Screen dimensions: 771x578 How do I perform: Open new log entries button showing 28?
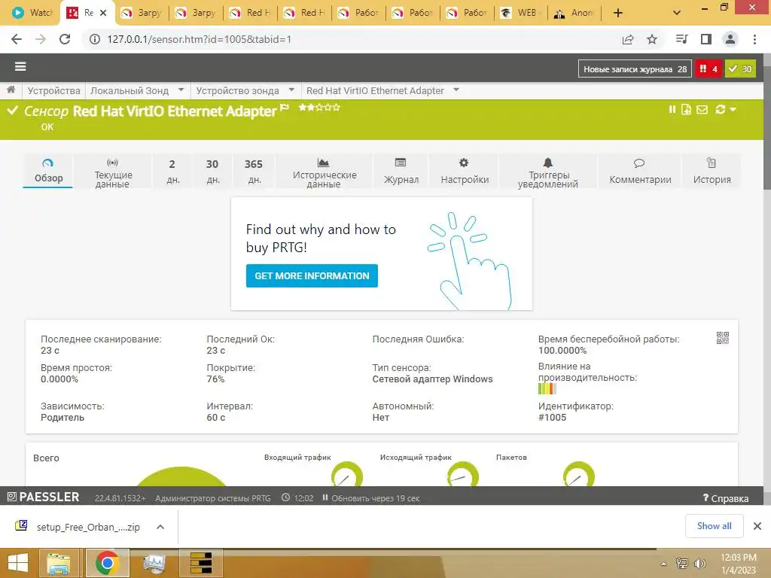click(635, 69)
